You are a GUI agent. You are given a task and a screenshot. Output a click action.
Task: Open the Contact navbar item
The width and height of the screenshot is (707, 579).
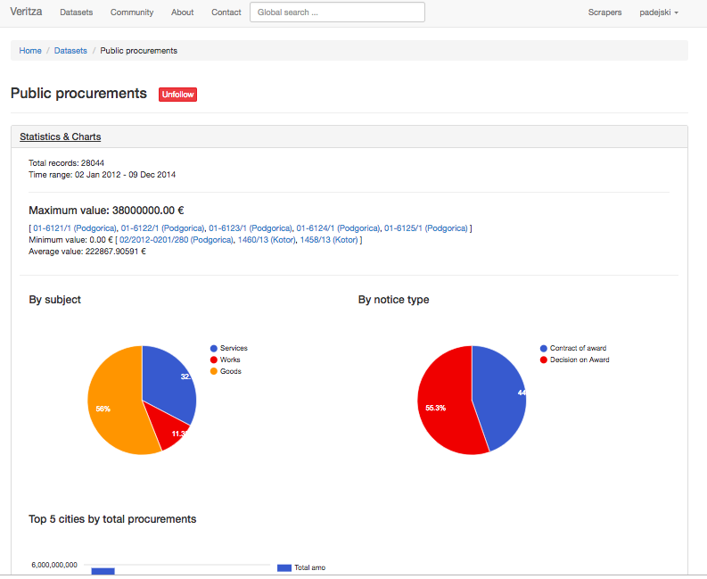click(226, 12)
